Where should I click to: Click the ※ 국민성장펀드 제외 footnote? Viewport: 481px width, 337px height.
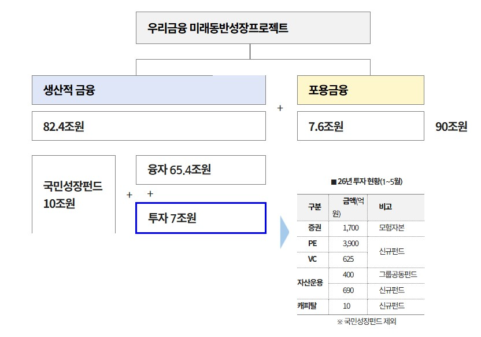(367, 321)
